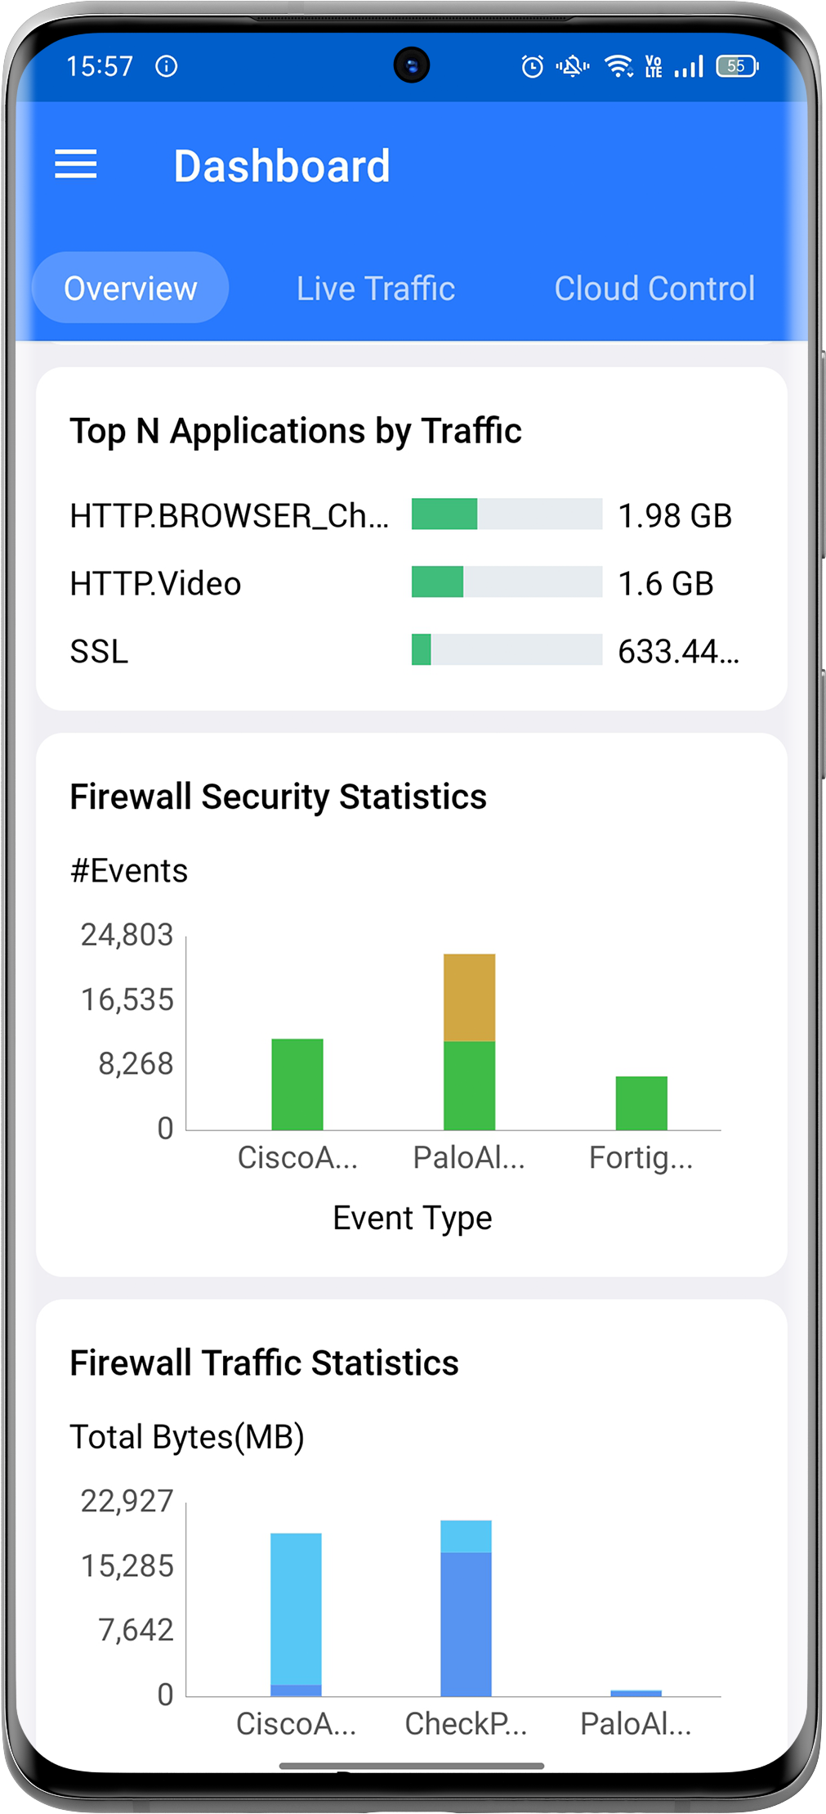
Task: Tap the green CiscoA... security events bar
Action: pos(297,1084)
